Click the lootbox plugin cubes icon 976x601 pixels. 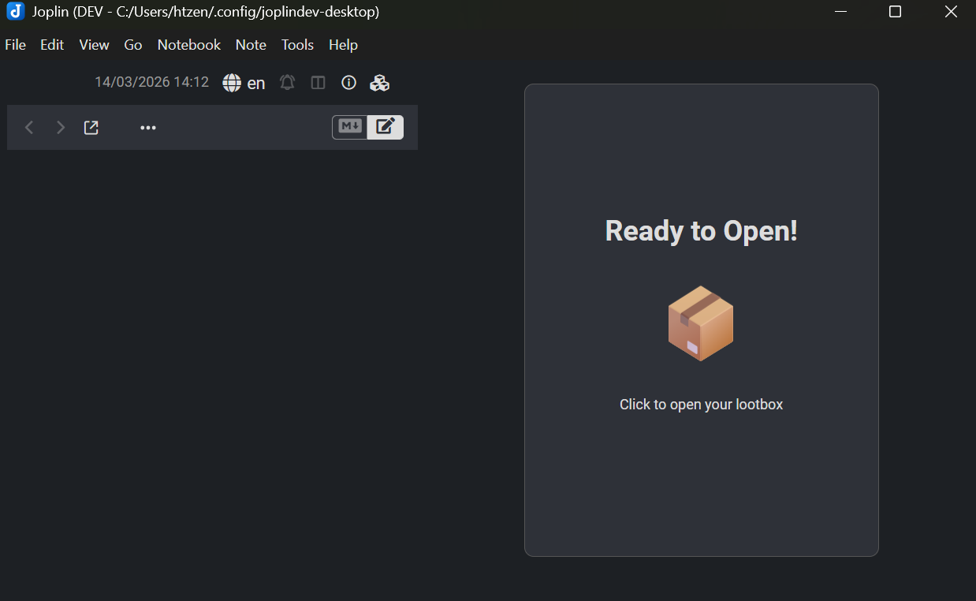pos(379,82)
